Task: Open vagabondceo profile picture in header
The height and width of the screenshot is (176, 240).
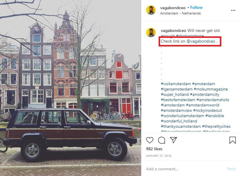Action: [x=151, y=10]
